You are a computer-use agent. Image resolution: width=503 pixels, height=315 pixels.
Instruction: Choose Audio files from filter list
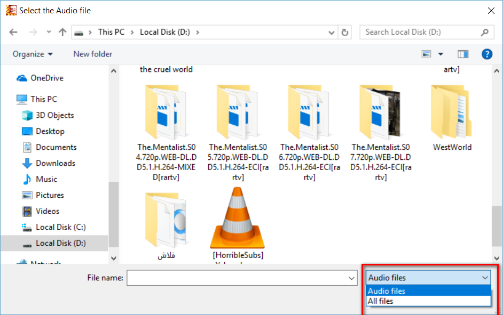[x=387, y=291]
